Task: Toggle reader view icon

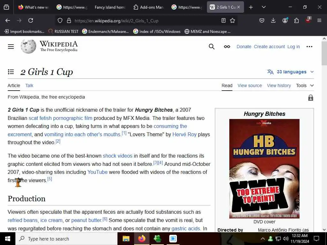Action: click(x=223, y=20)
